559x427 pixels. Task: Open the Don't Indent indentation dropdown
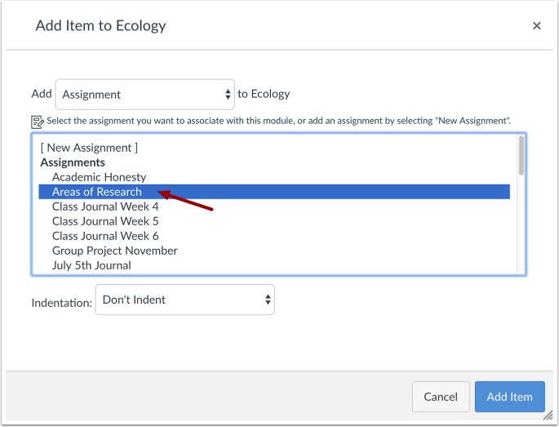pyautogui.click(x=184, y=300)
